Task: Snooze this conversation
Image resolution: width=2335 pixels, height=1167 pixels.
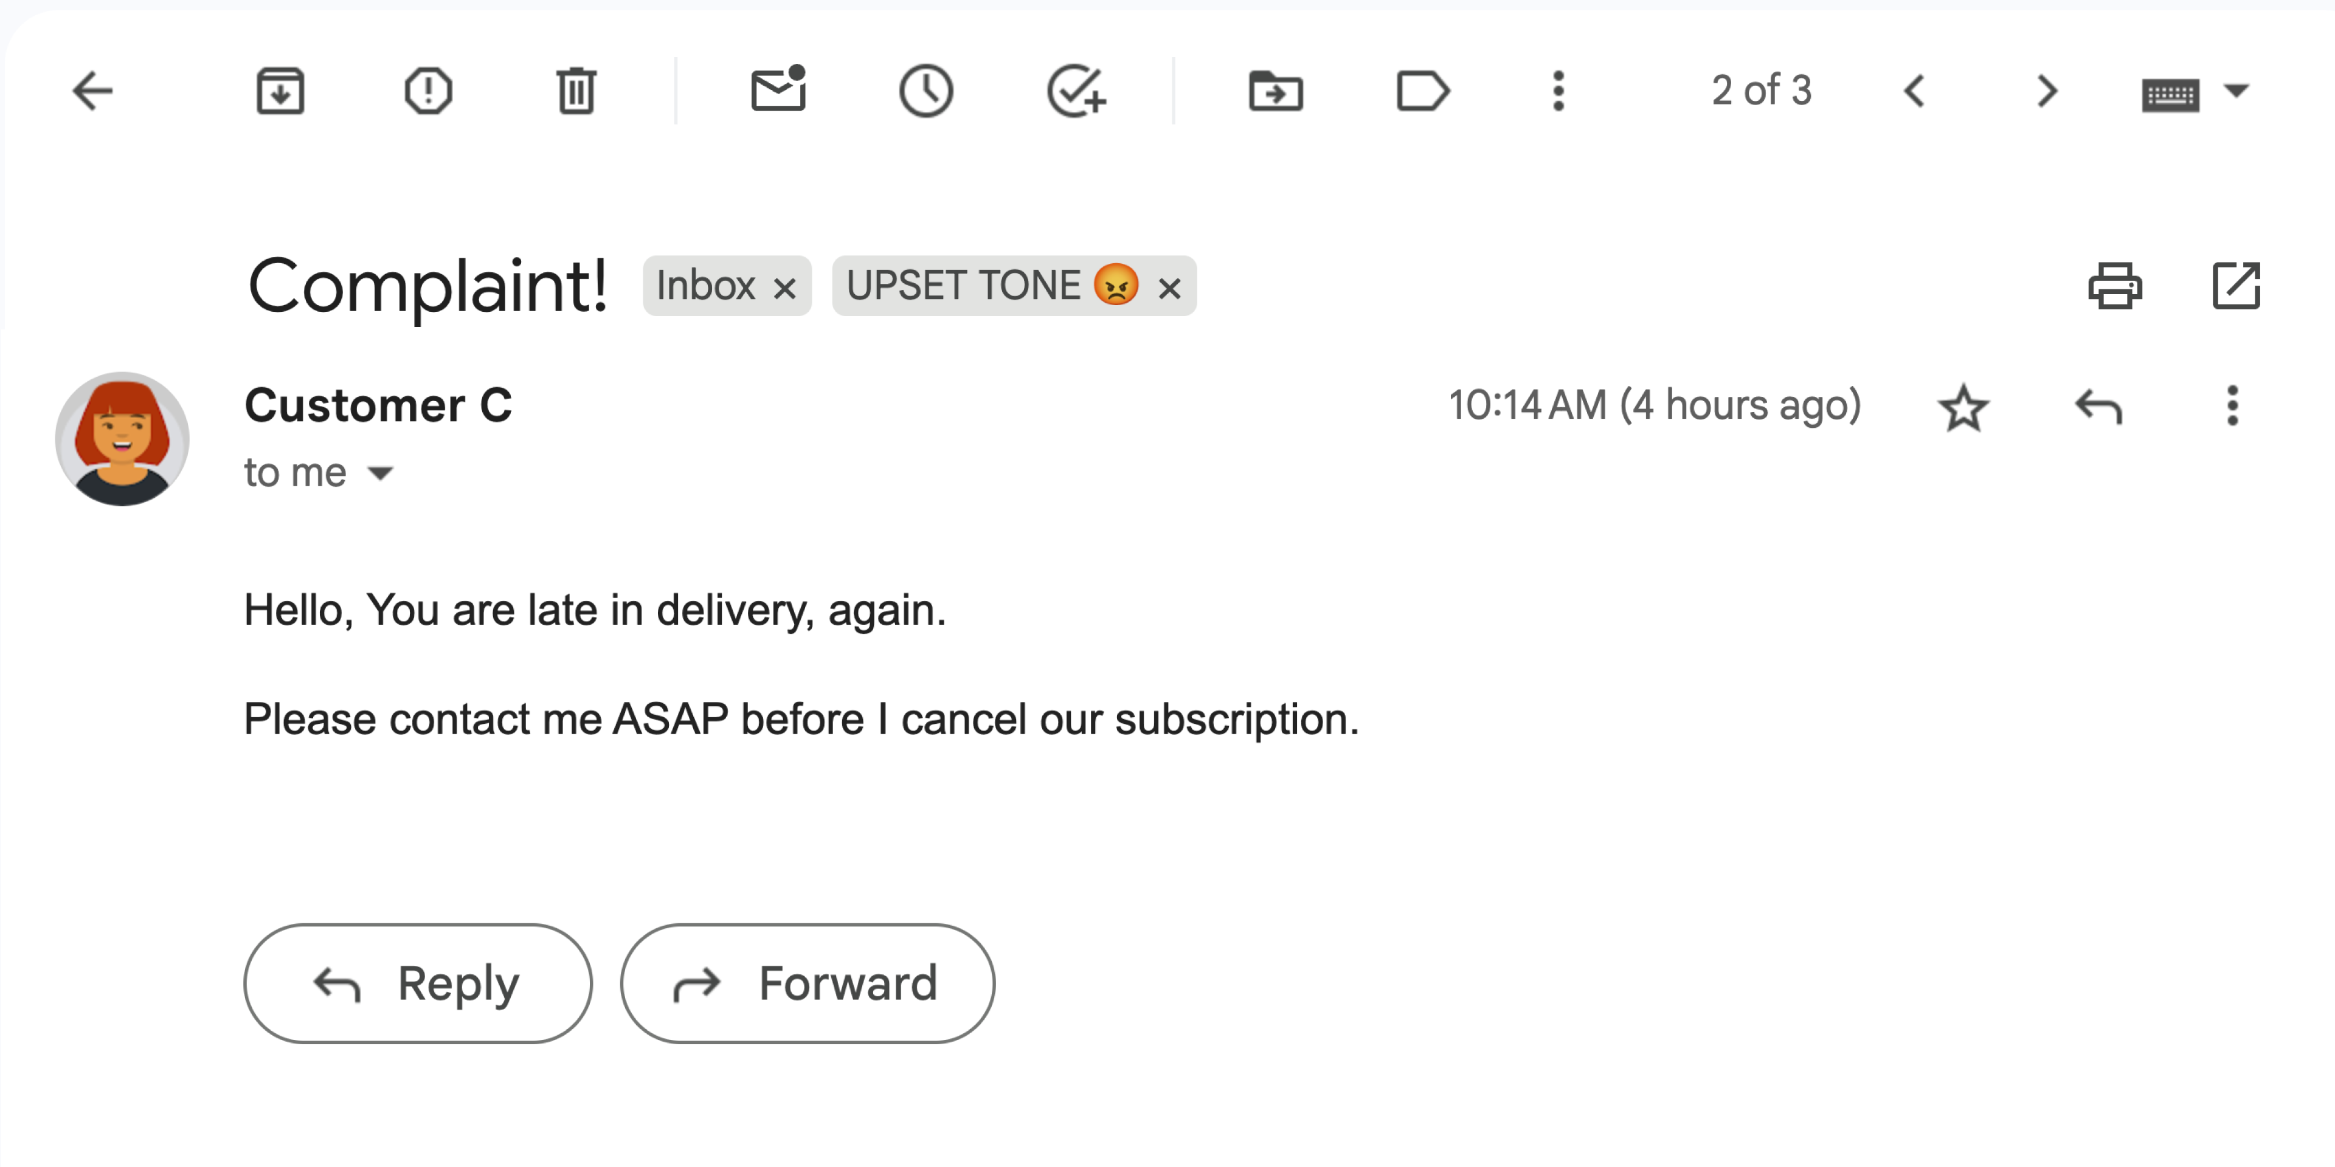Action: (926, 91)
